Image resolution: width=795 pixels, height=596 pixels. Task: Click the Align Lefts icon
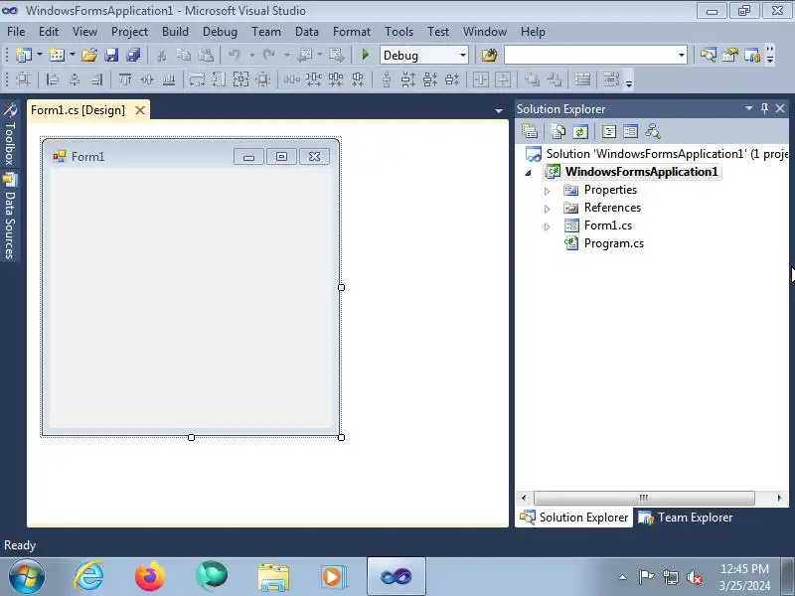pyautogui.click(x=53, y=79)
